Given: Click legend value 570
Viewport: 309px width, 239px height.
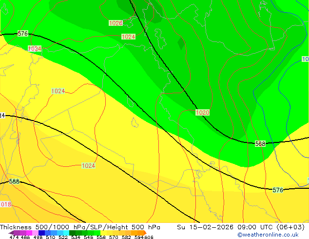Looking at the screenshot, I should (114, 237).
